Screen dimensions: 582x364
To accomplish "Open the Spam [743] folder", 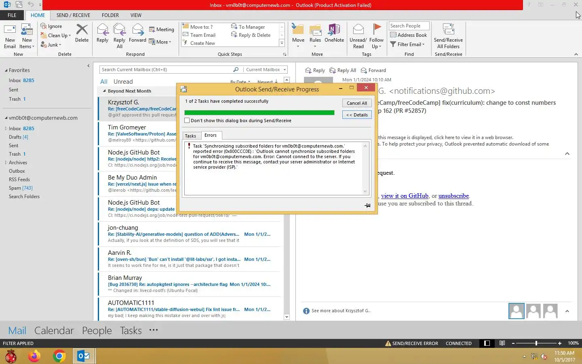I will pyautogui.click(x=21, y=188).
